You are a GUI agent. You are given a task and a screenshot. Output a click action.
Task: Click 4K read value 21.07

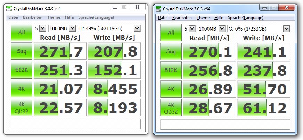(x=60, y=89)
